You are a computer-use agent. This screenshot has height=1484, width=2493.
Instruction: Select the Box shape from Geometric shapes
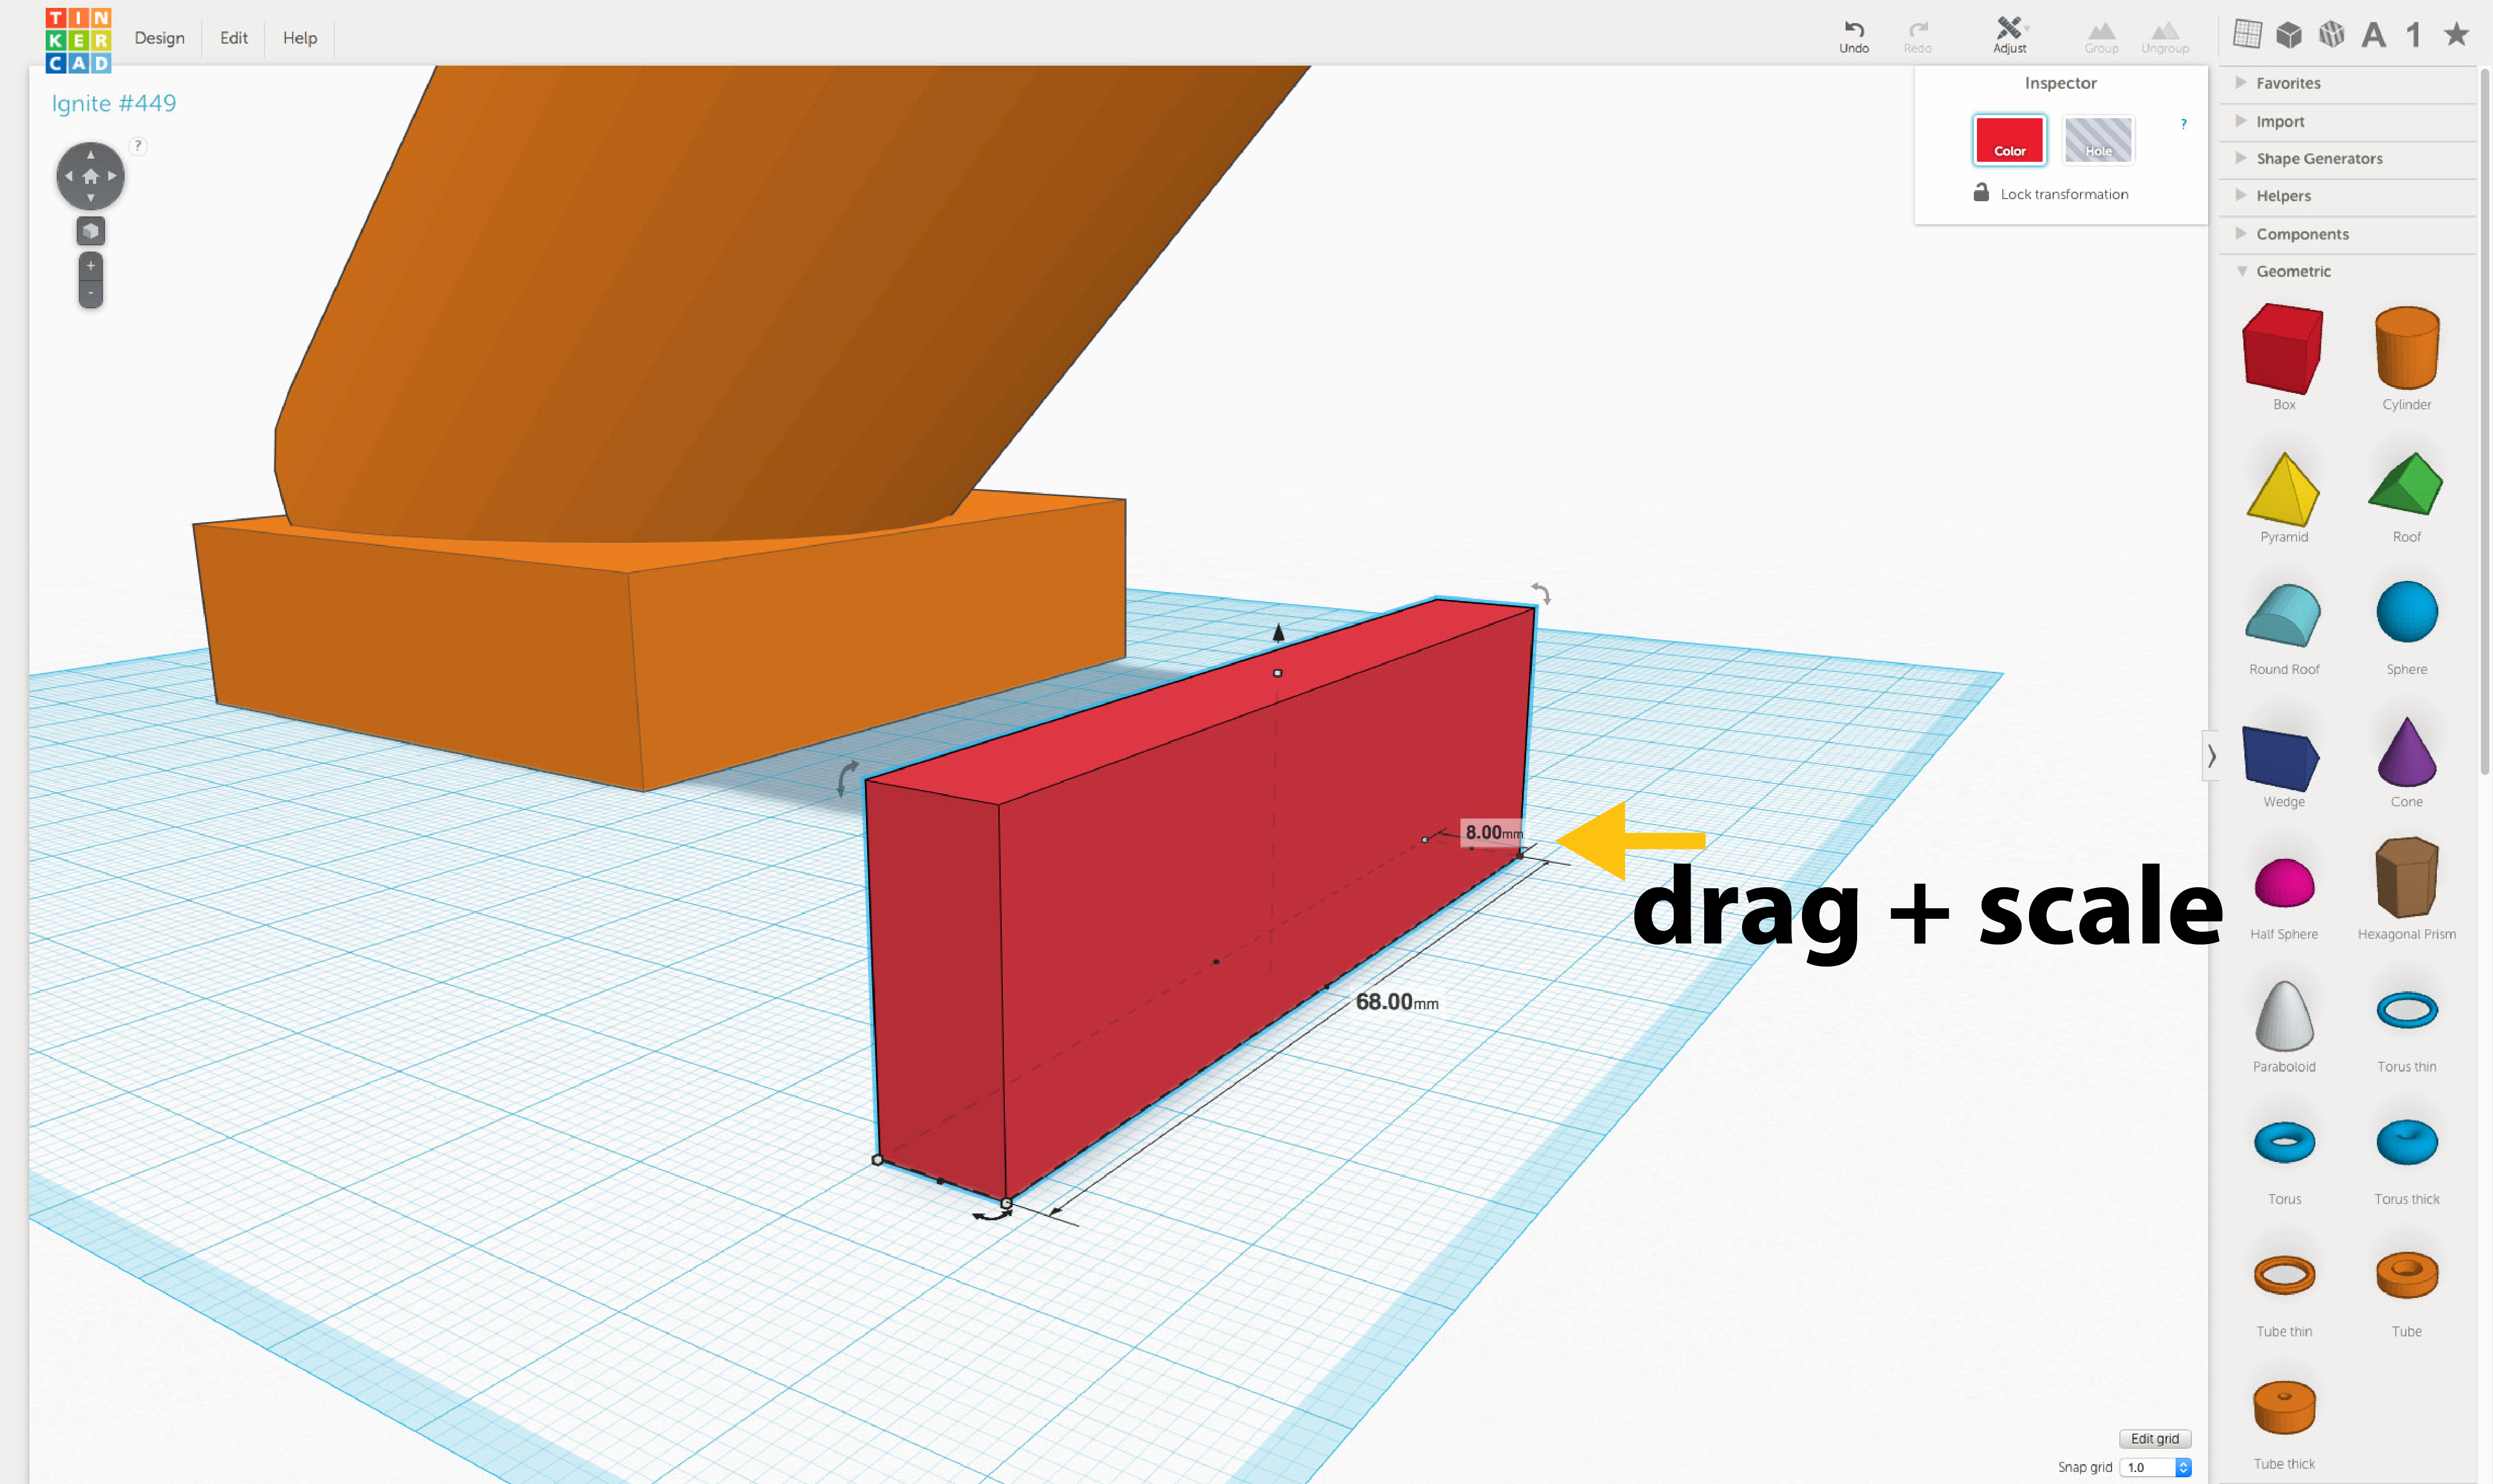(x=2284, y=349)
